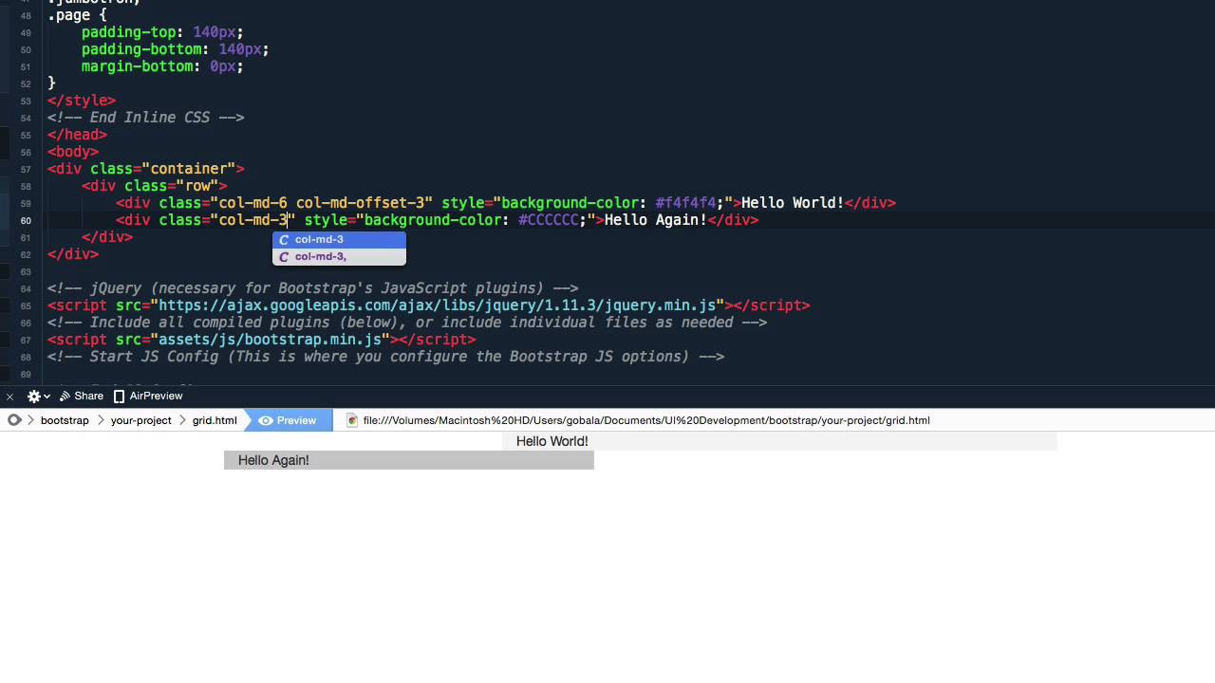Click 'assets/js/bootstrap.min.js' string in code

point(270,340)
